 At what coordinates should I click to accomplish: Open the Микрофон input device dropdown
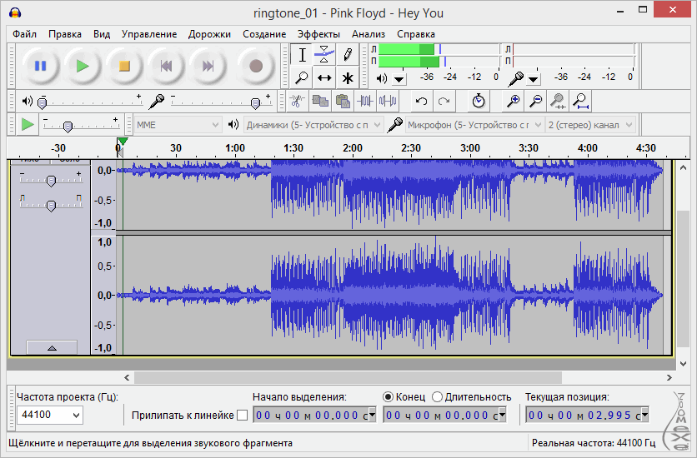point(474,125)
